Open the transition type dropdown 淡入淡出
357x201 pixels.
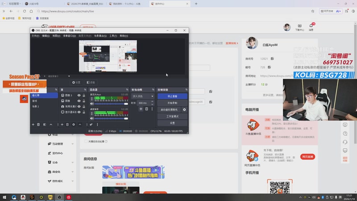(x=143, y=96)
